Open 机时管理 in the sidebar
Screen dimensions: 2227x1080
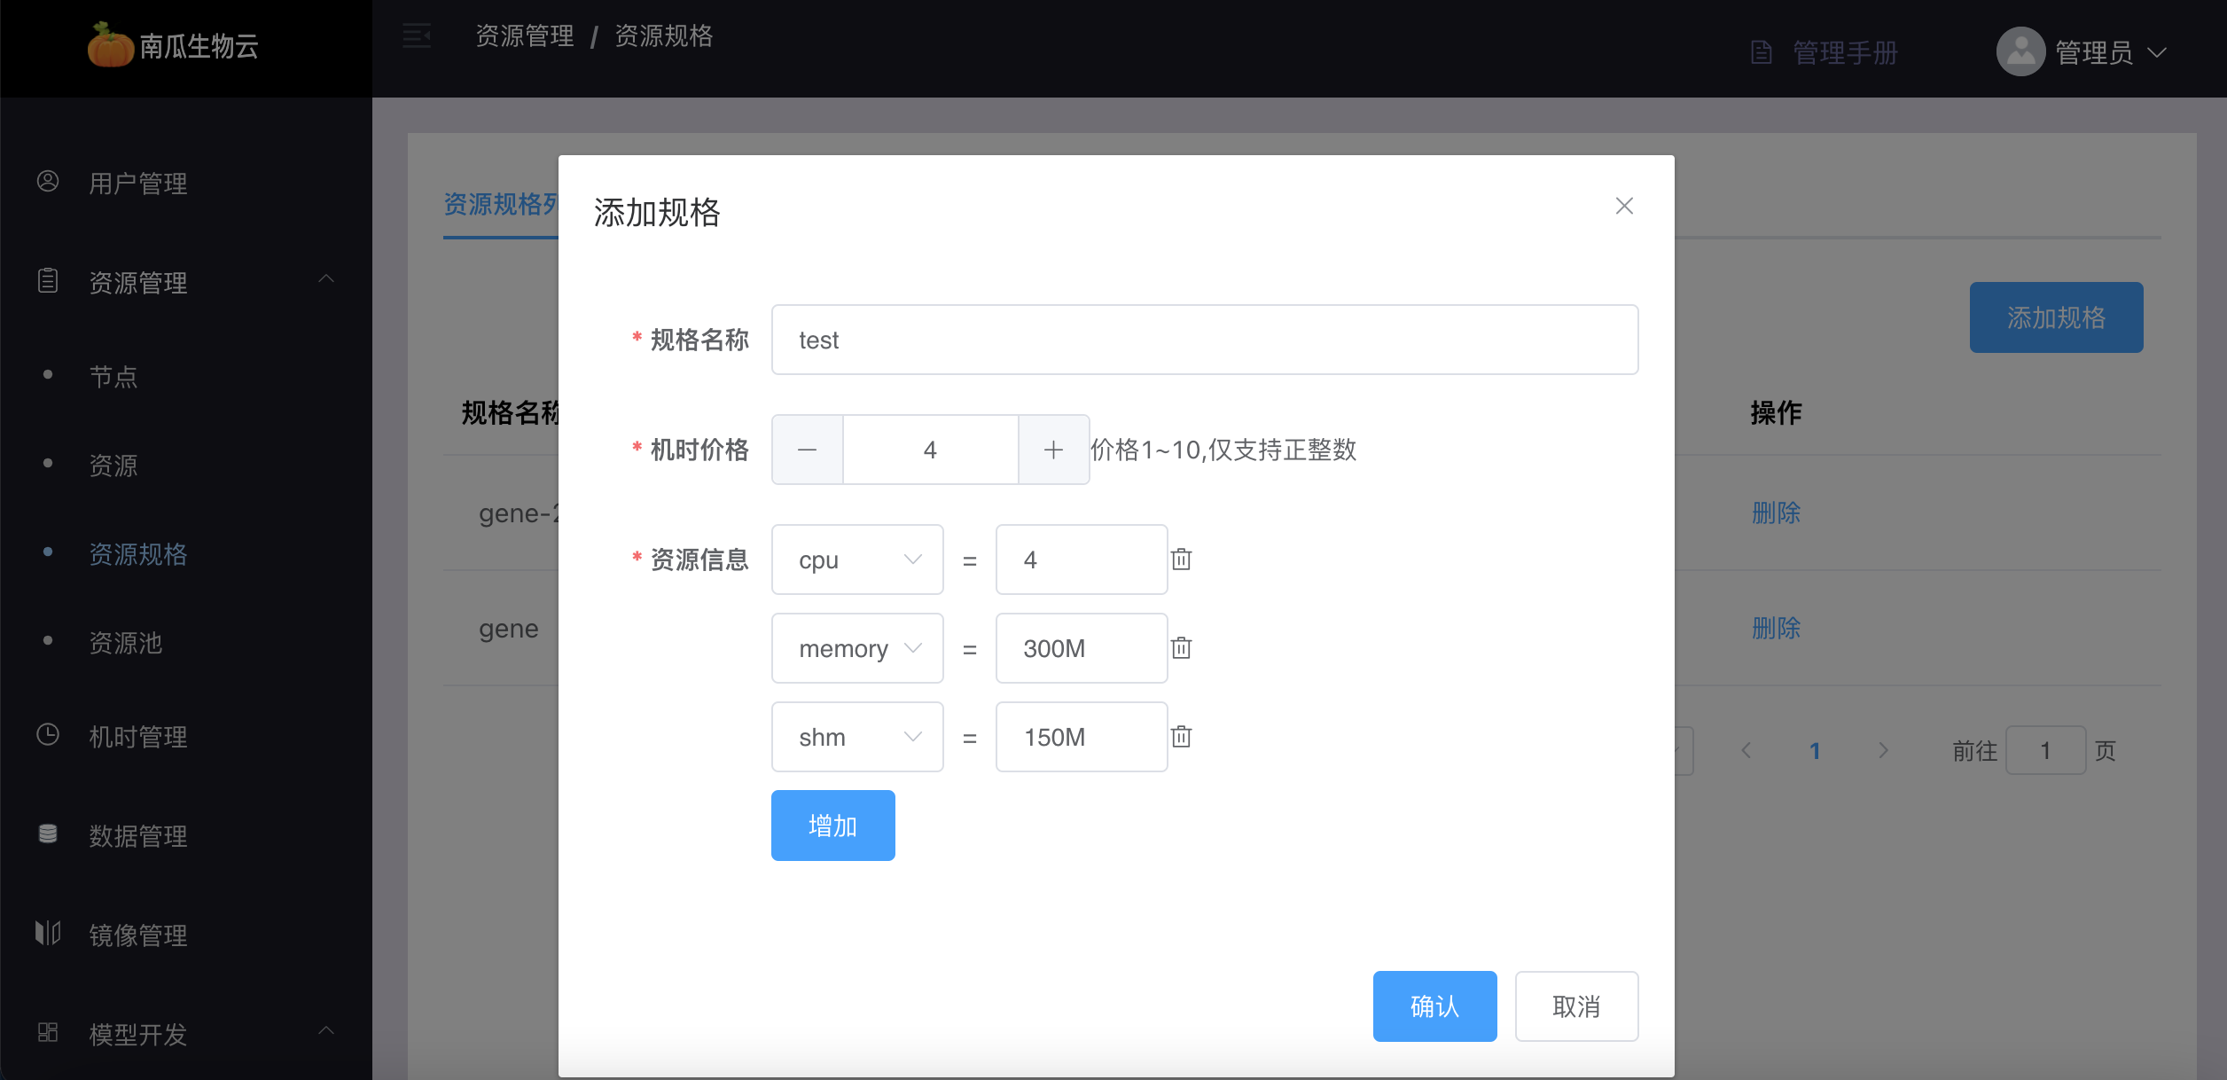[137, 737]
